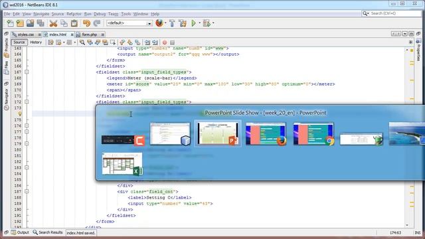Close the index.html tab
The image size is (425, 239).
[x=72, y=35]
